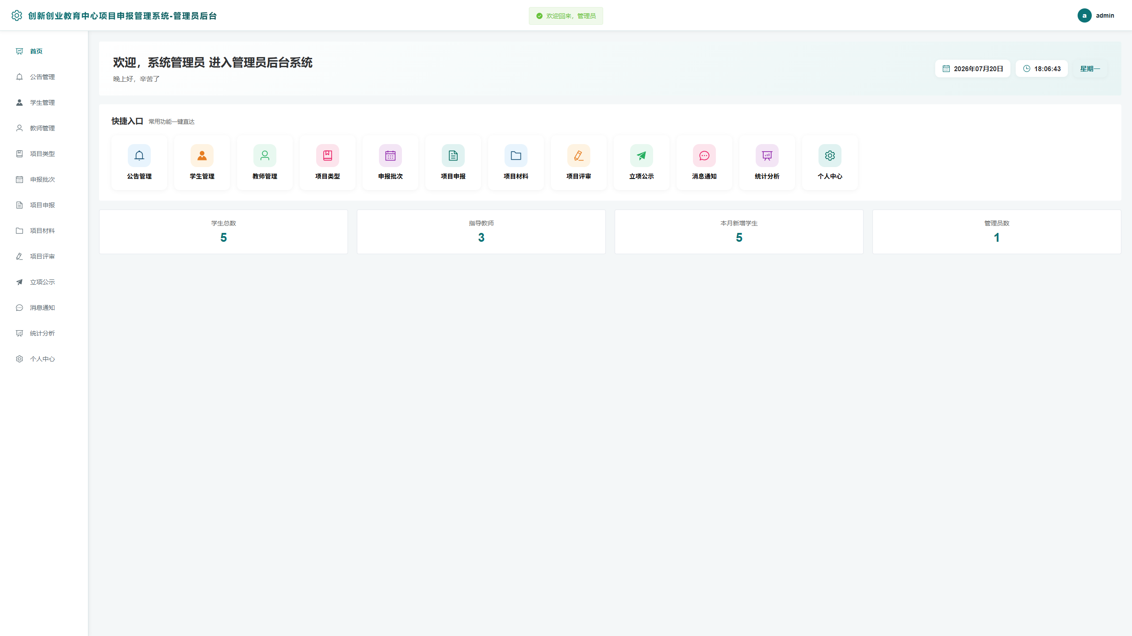Select 申报批次 sidebar text label

[x=42, y=179]
